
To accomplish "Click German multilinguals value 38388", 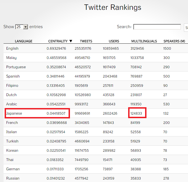I will click(x=136, y=169).
